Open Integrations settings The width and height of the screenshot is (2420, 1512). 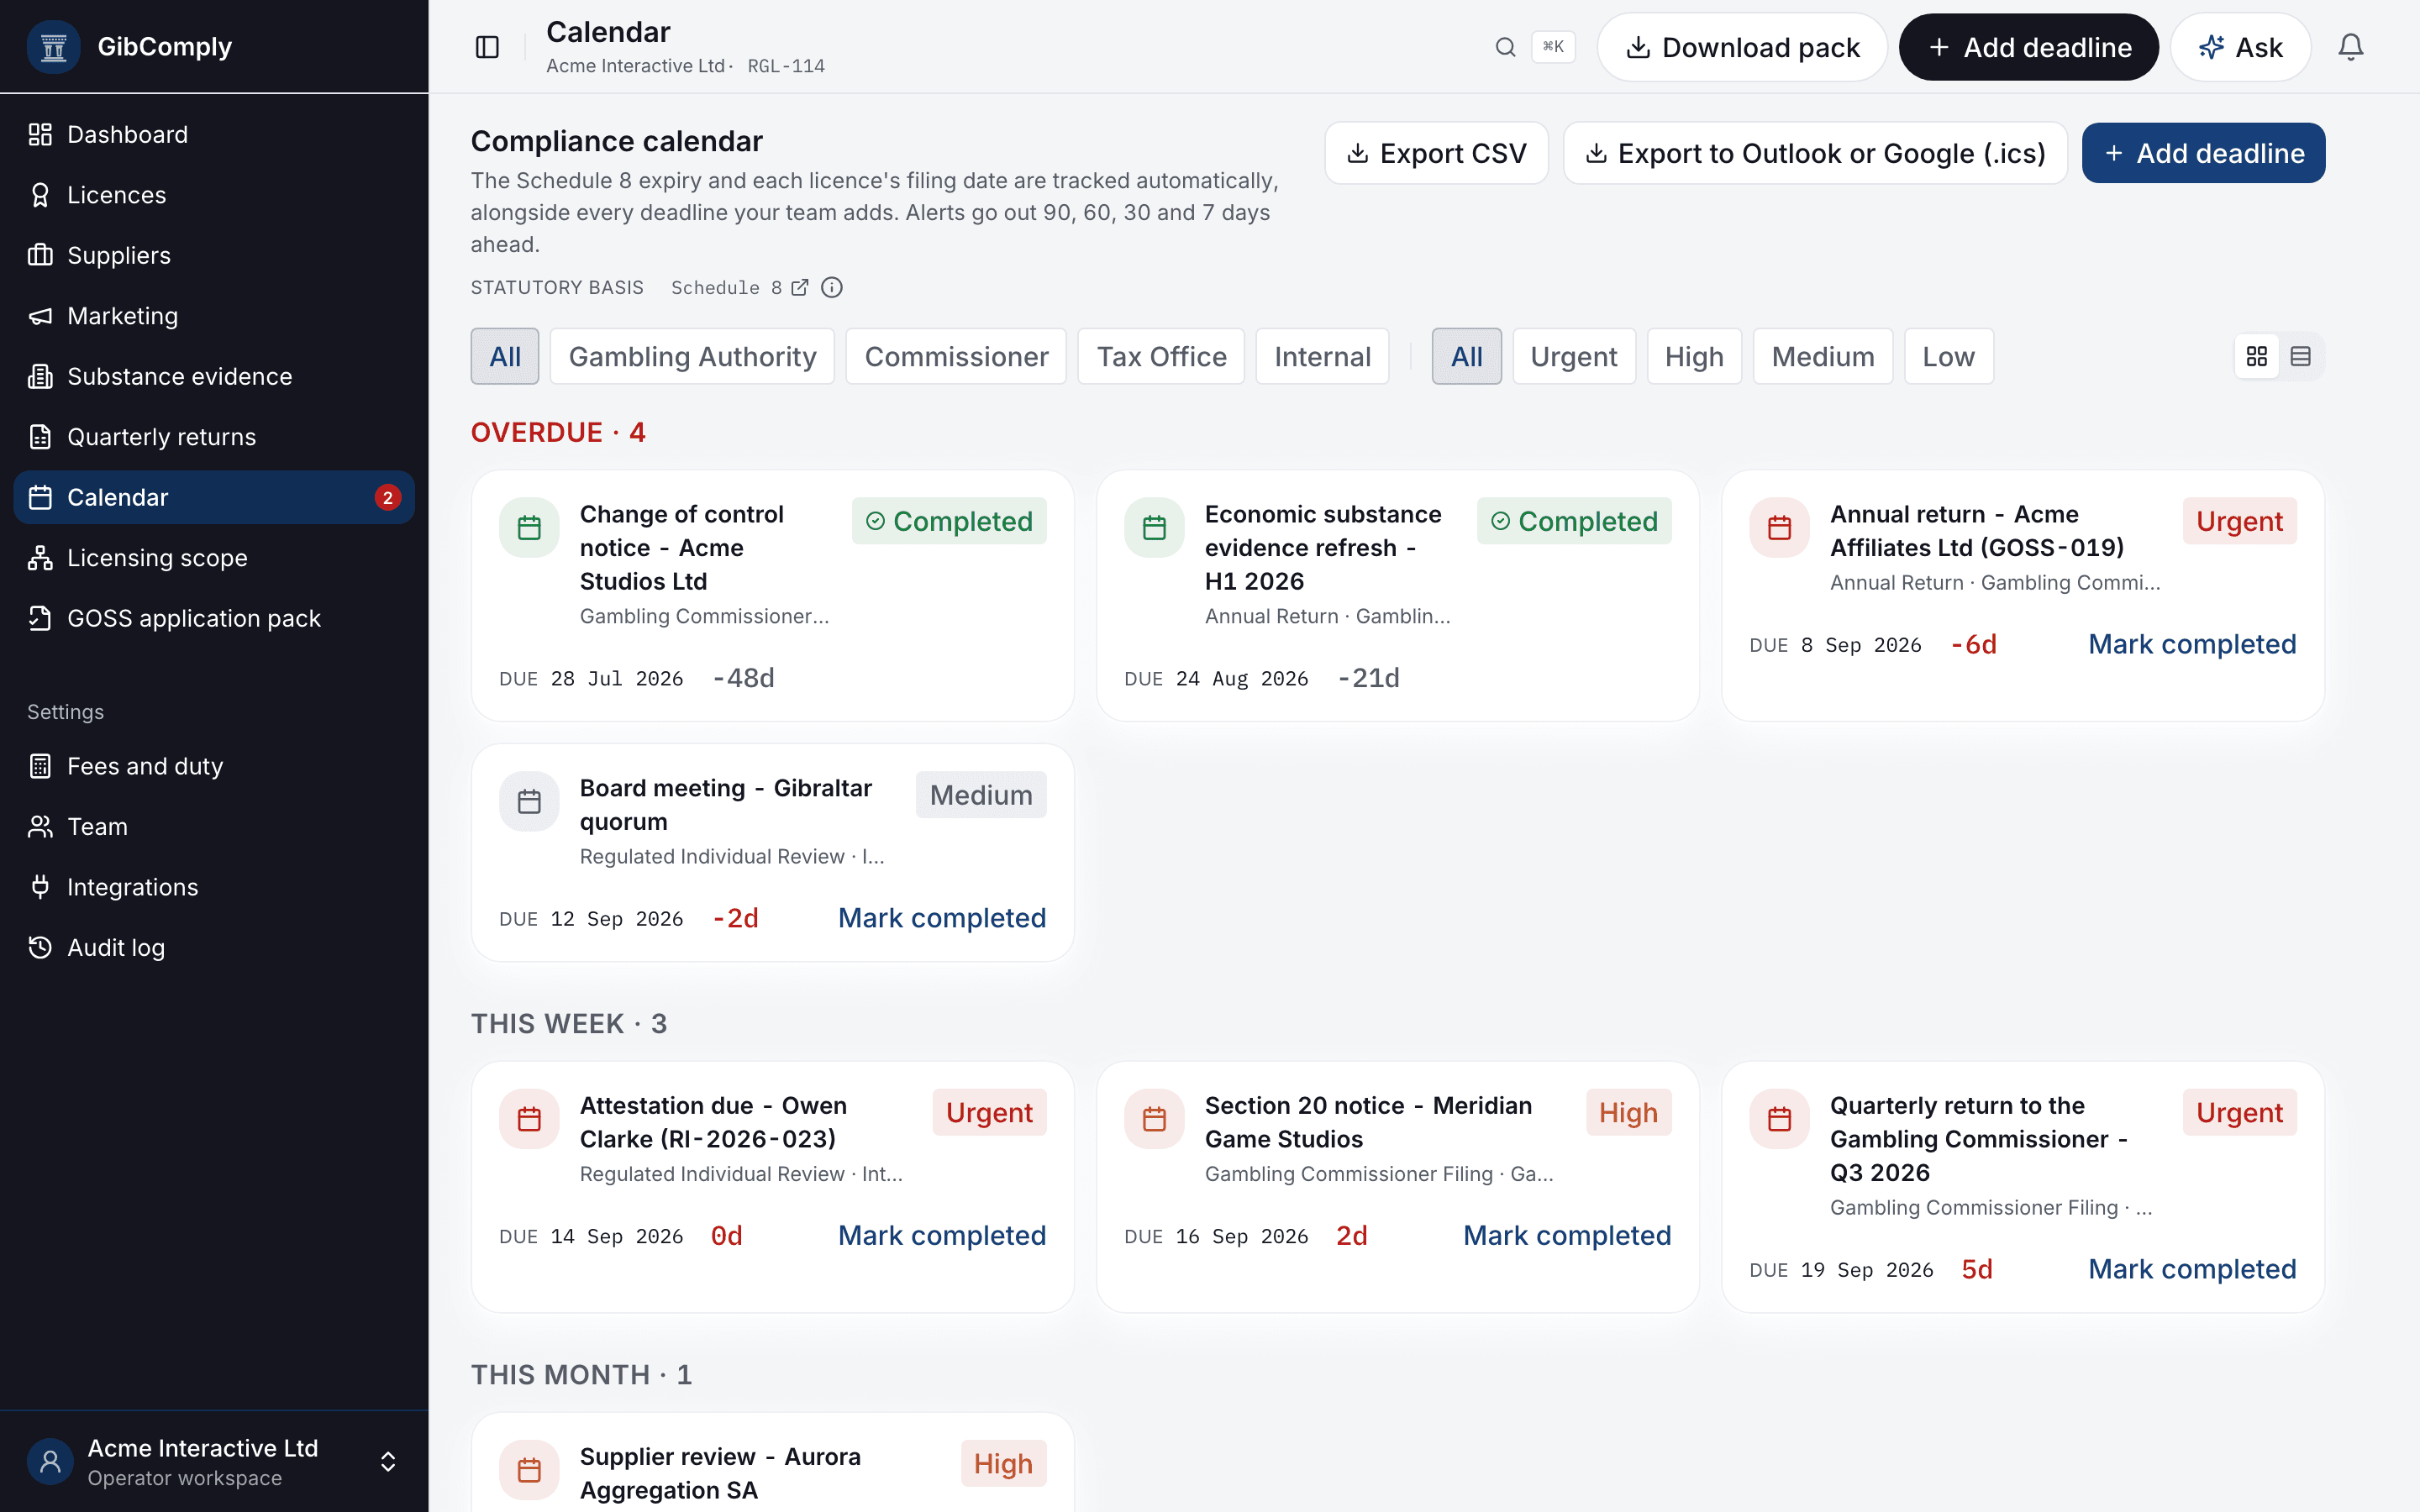click(x=214, y=887)
